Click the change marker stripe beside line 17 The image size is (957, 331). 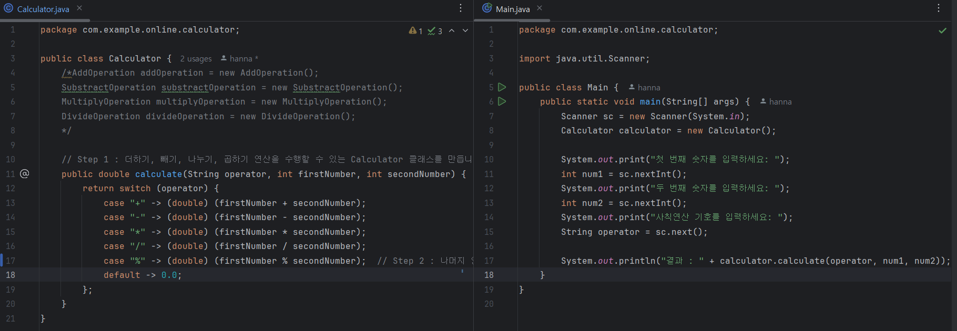point(2,260)
